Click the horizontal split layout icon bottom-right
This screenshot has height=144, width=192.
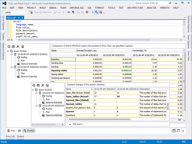click(x=174, y=131)
